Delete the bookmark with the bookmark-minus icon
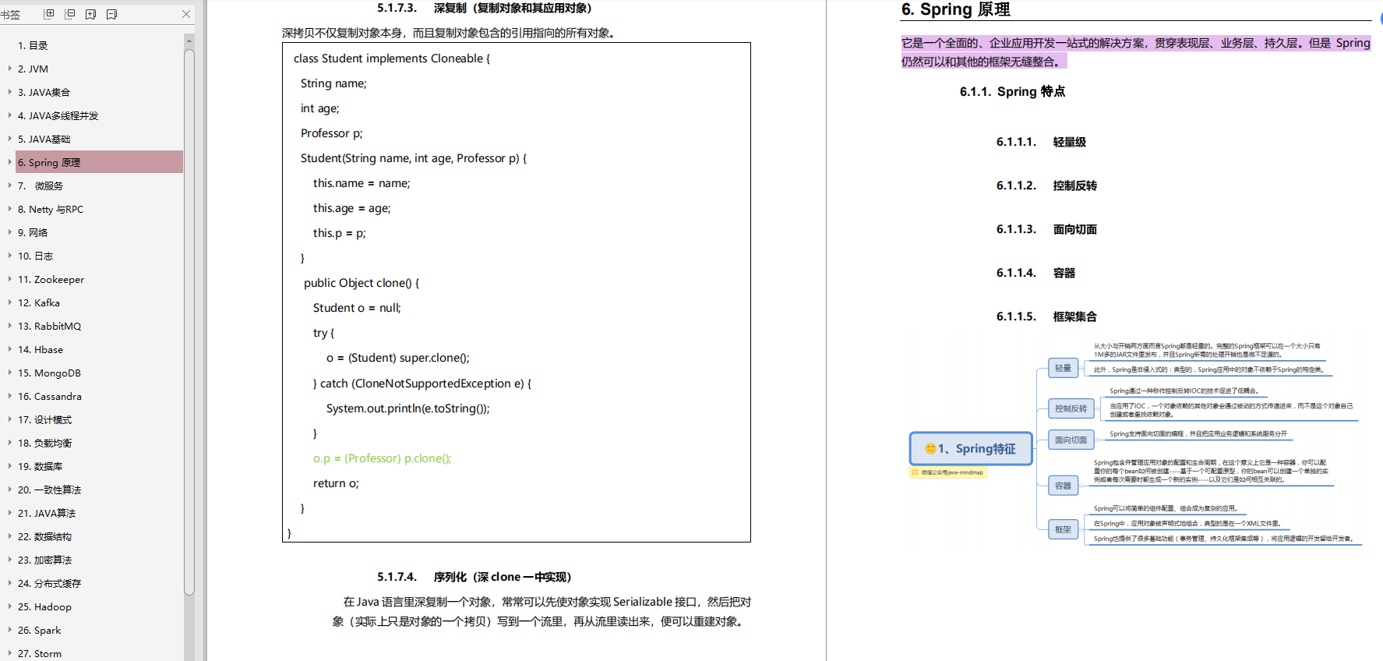Screen dimensions: 1383x661 111,14
